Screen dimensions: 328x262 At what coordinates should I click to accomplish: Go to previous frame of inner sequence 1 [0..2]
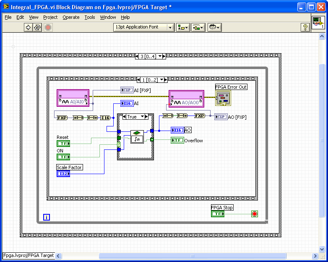tap(138, 80)
